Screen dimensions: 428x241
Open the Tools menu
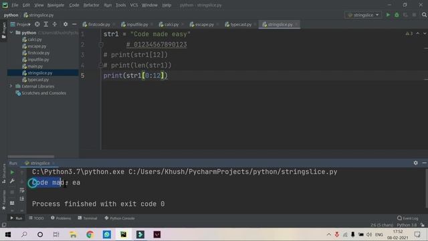coord(120,5)
